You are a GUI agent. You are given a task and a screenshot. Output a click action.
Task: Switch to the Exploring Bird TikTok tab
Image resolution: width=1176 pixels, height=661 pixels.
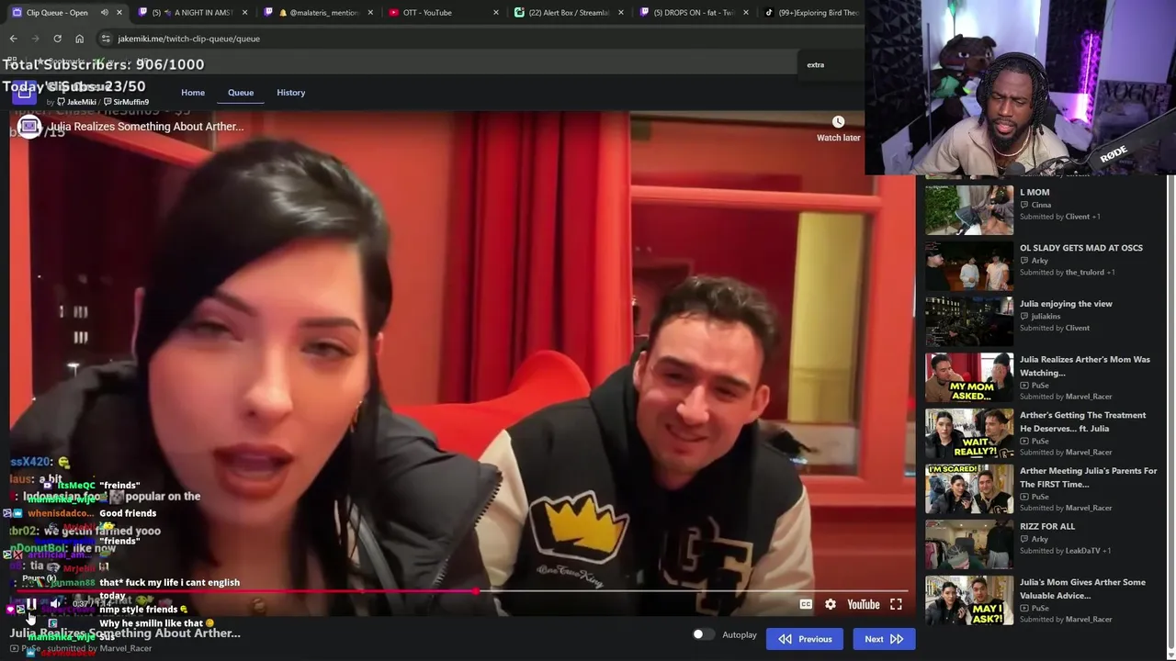point(811,13)
